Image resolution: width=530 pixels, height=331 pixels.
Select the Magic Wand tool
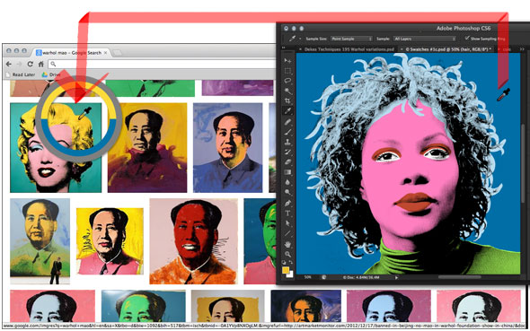(x=287, y=91)
